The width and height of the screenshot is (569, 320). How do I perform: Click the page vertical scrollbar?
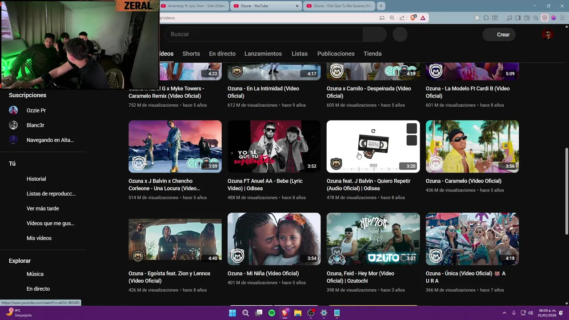click(x=566, y=191)
